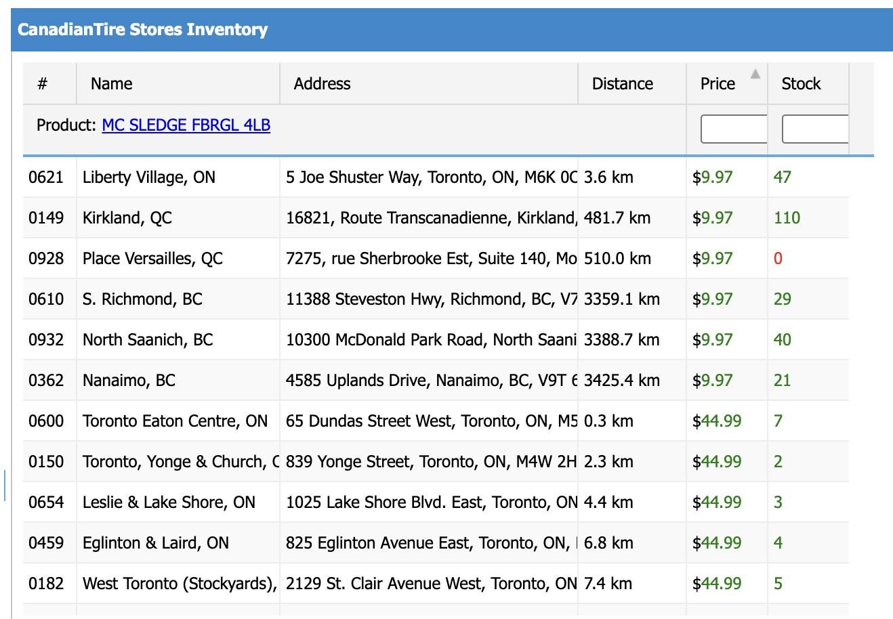Select store number 0932
893x619 pixels.
coord(46,340)
